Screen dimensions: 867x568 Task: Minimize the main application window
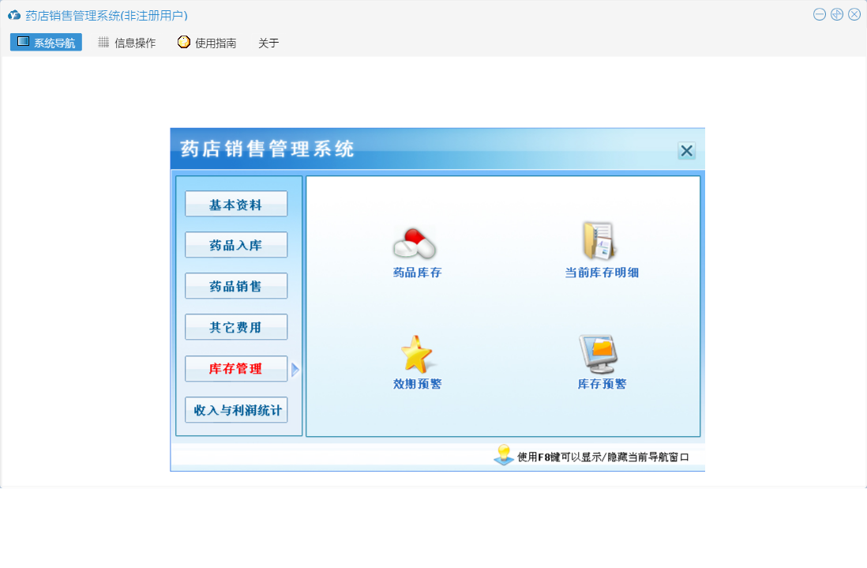(x=820, y=14)
